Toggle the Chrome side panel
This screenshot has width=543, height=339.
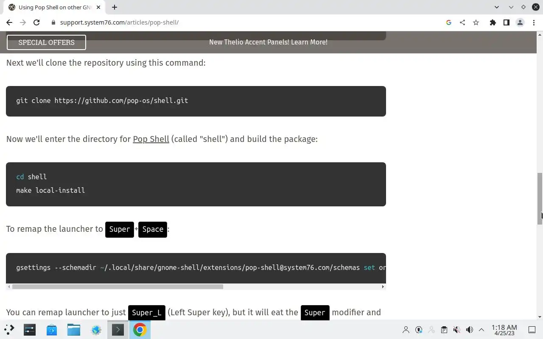pos(507,22)
